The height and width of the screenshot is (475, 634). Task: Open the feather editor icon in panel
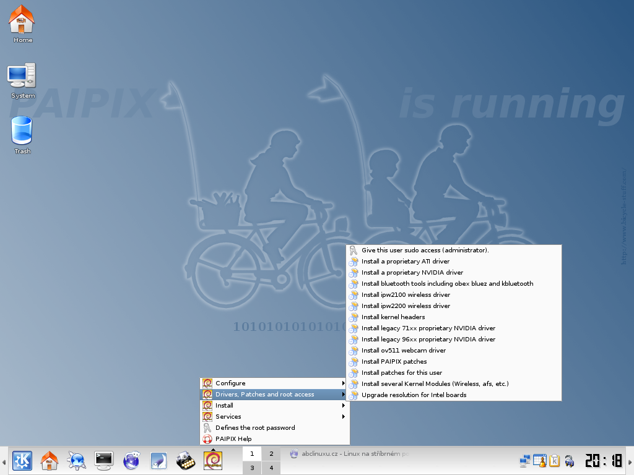pyautogui.click(x=158, y=460)
